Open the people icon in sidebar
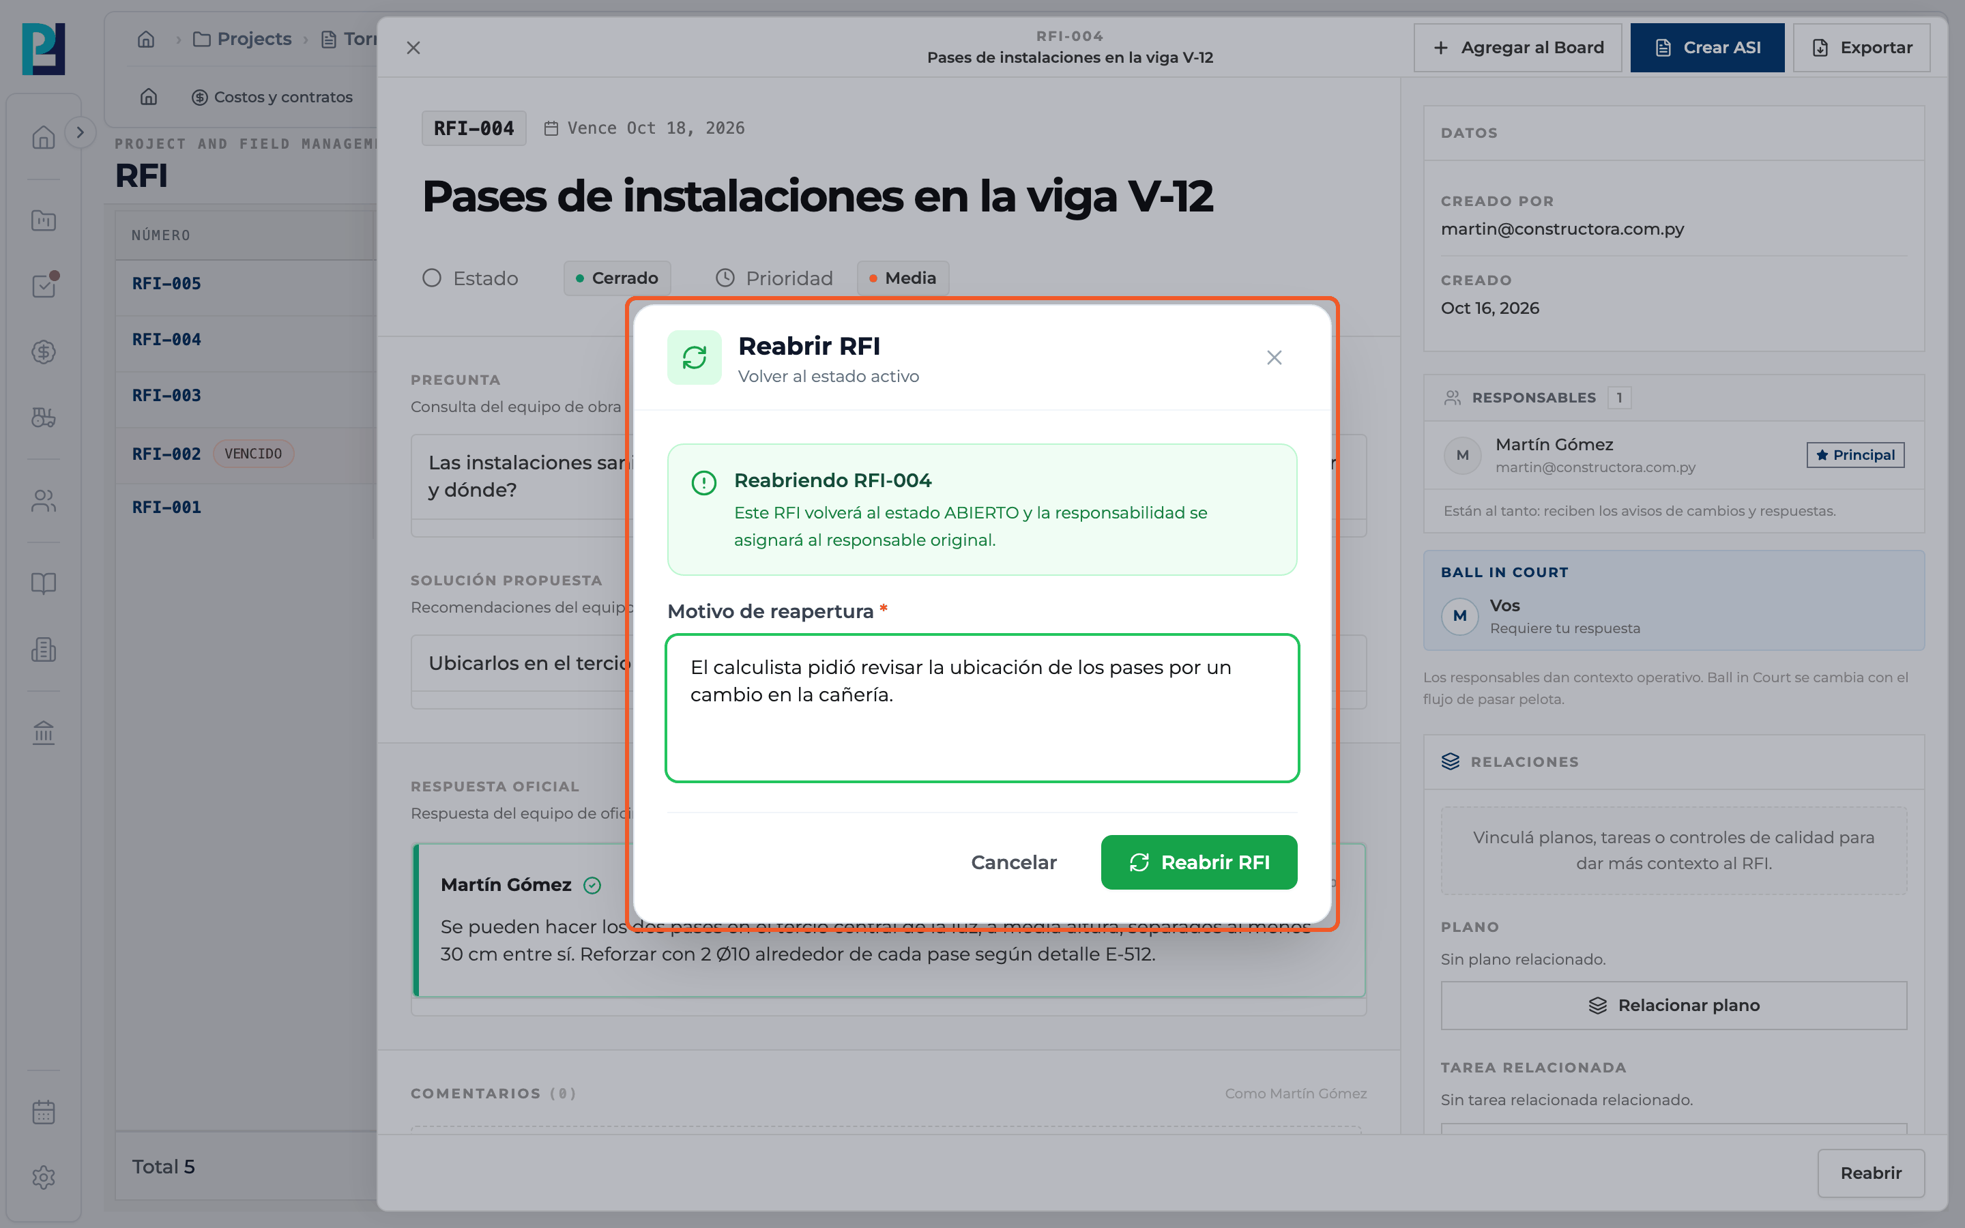 (x=44, y=501)
